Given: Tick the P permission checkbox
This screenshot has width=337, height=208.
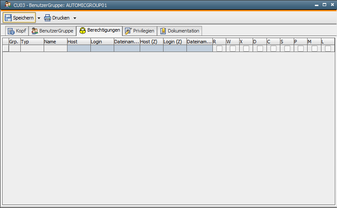Looking at the screenshot, I should click(x=301, y=49).
